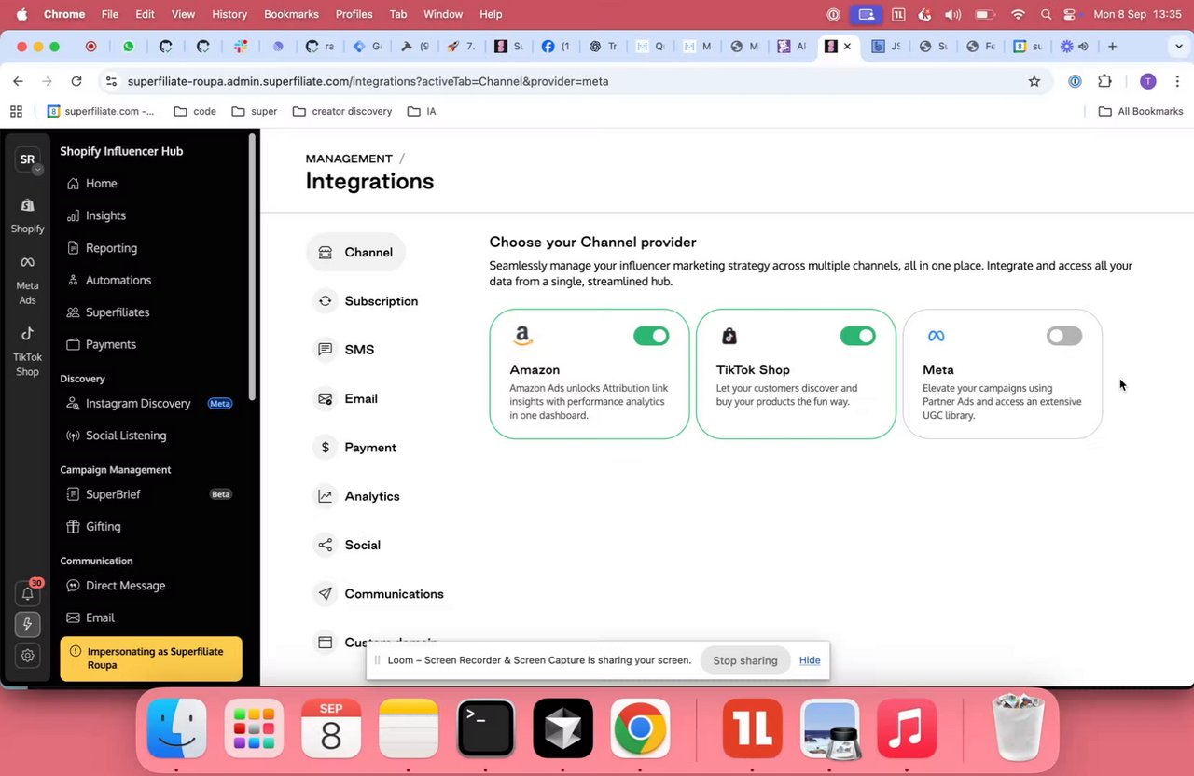Open the IA bookmarks folder

coord(423,111)
